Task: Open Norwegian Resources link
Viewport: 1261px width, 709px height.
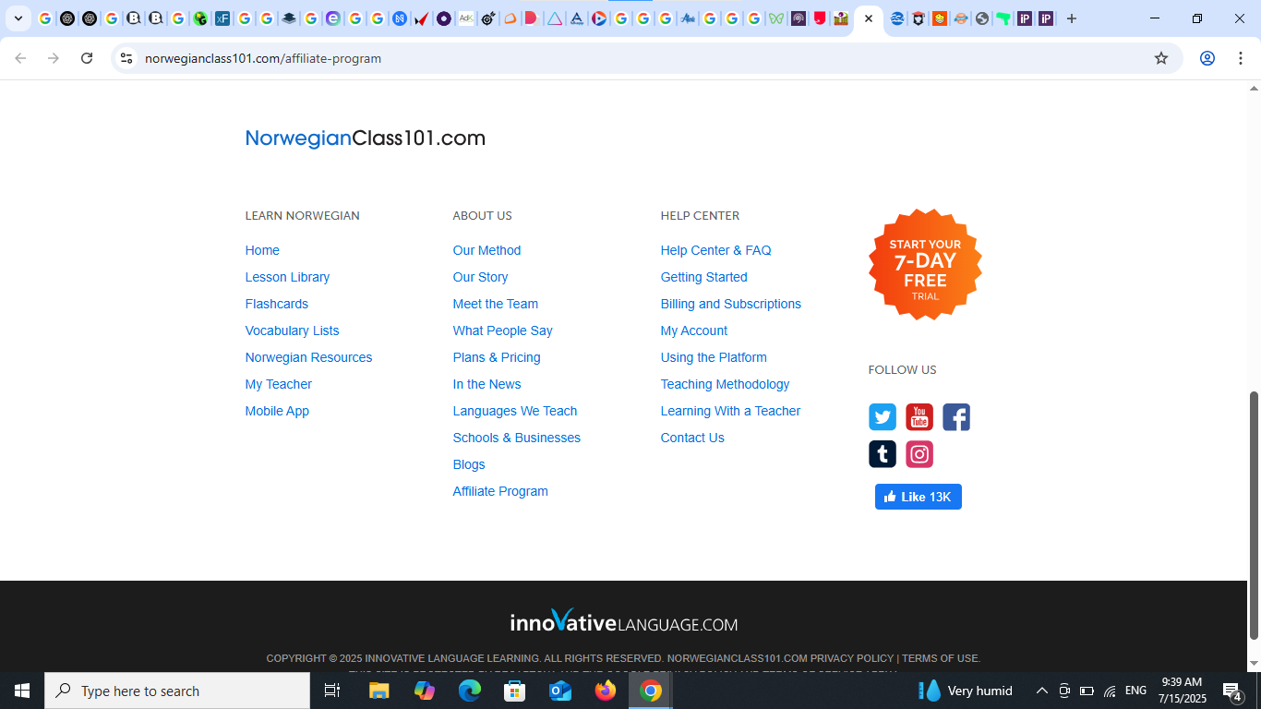Action: pyautogui.click(x=308, y=357)
